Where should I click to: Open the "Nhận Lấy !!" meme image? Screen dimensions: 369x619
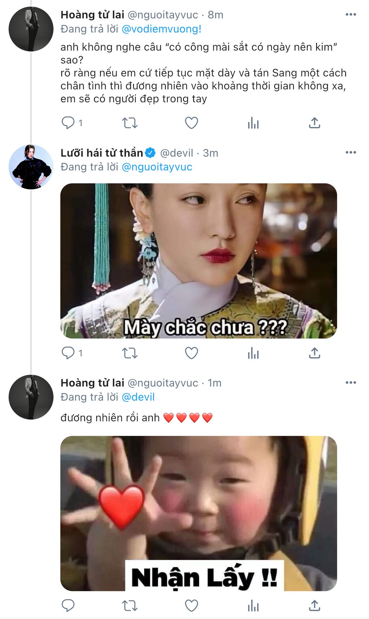tap(199, 513)
